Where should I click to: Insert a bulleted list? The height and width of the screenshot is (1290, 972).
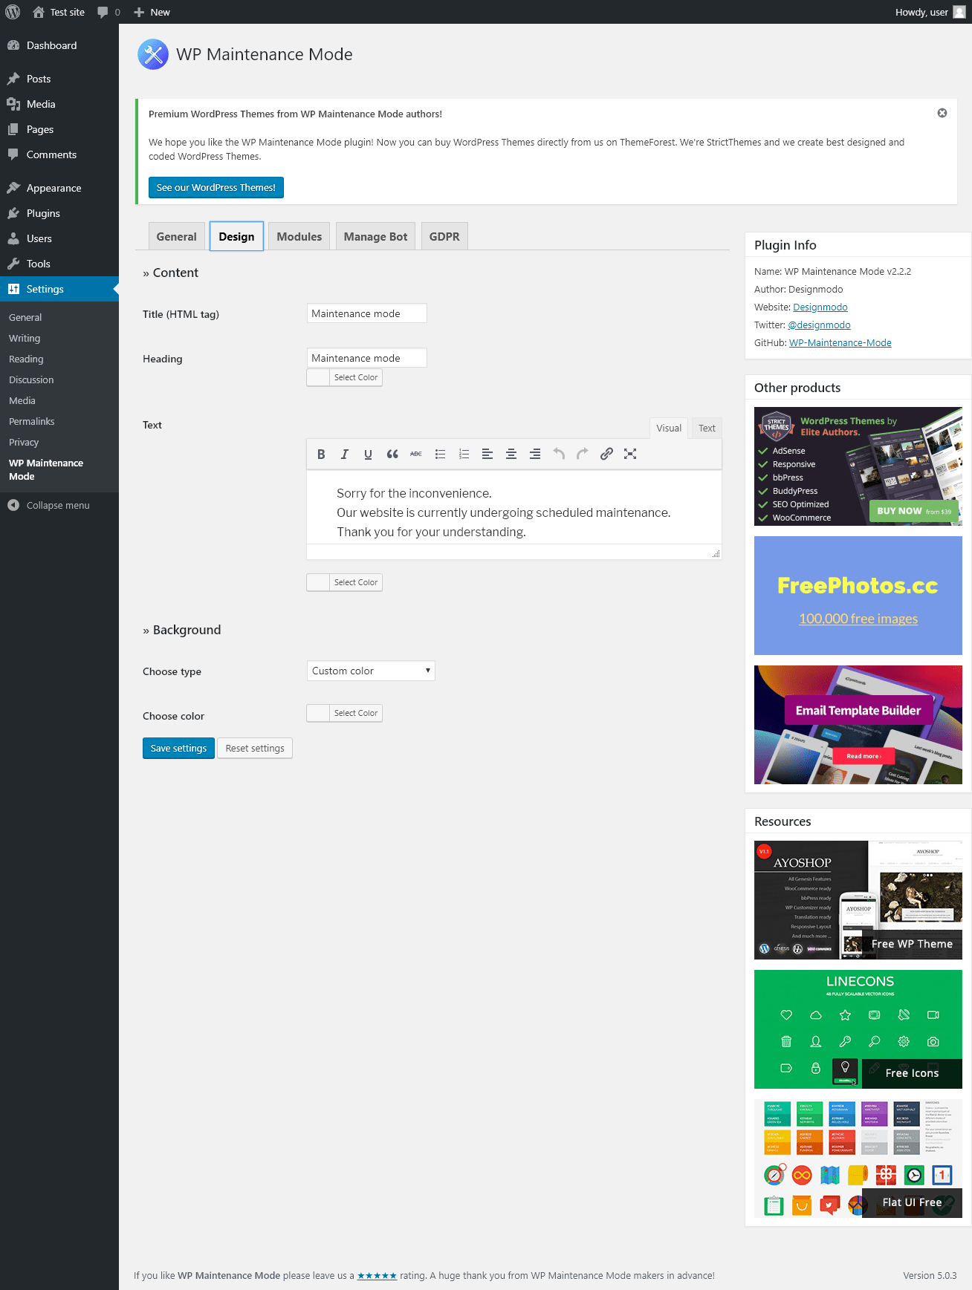click(440, 454)
